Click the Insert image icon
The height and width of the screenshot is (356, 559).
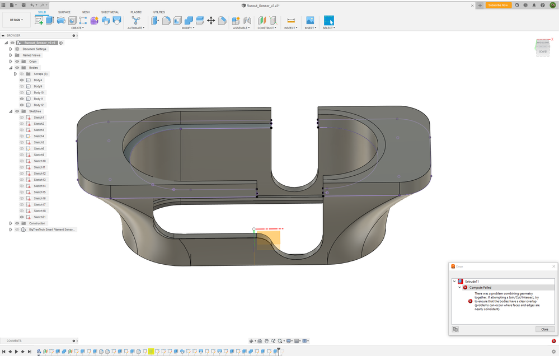[310, 20]
